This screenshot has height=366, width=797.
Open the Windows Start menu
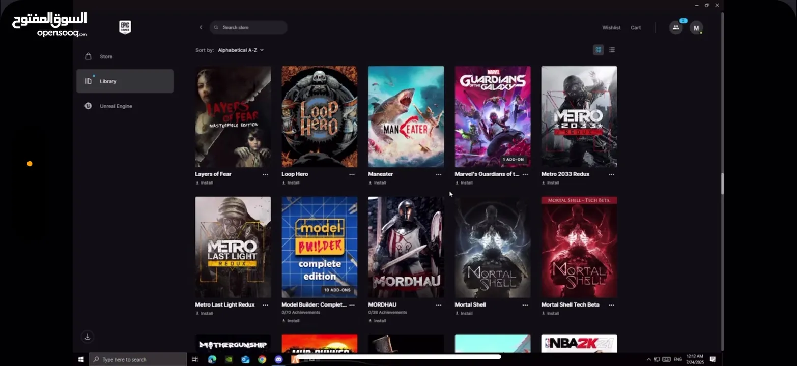(81, 359)
